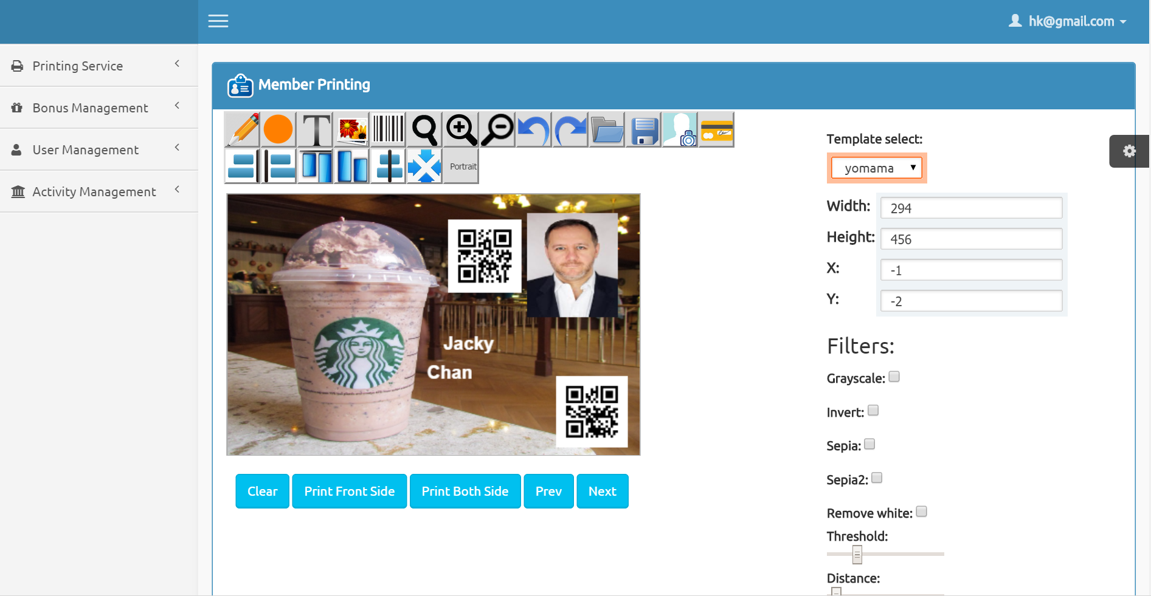The image size is (1151, 596).
Task: Expand Activity Management chevron
Action: click(177, 189)
